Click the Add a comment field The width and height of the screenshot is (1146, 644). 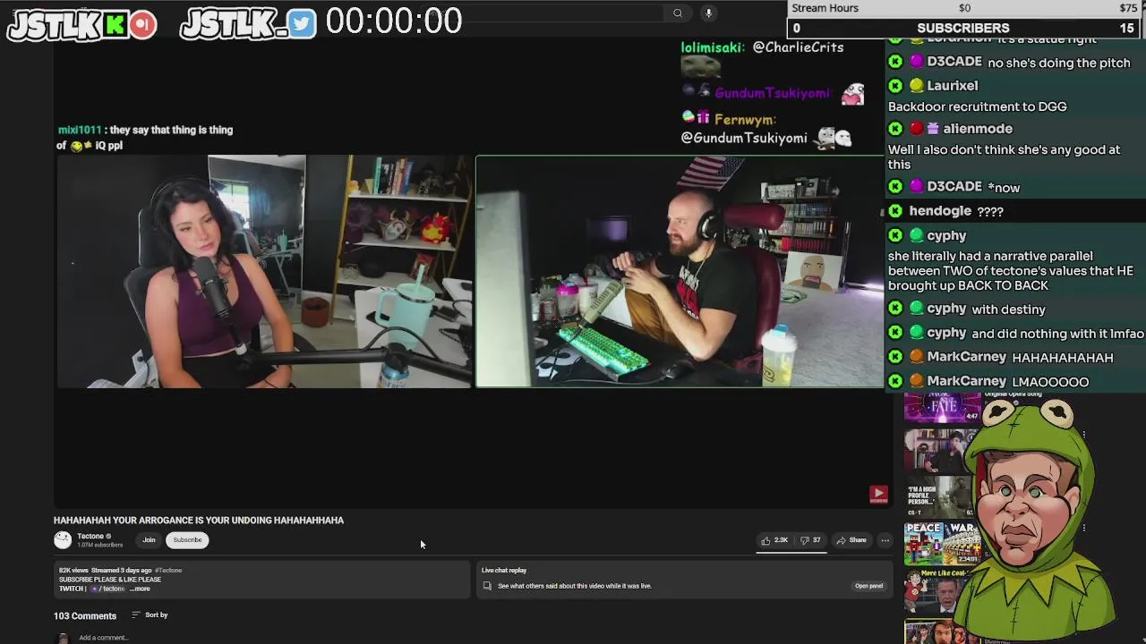click(103, 638)
